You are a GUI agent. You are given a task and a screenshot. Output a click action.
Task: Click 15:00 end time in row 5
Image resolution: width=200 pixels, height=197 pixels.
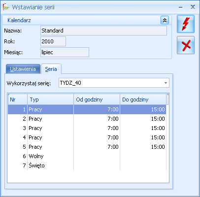pos(158,147)
